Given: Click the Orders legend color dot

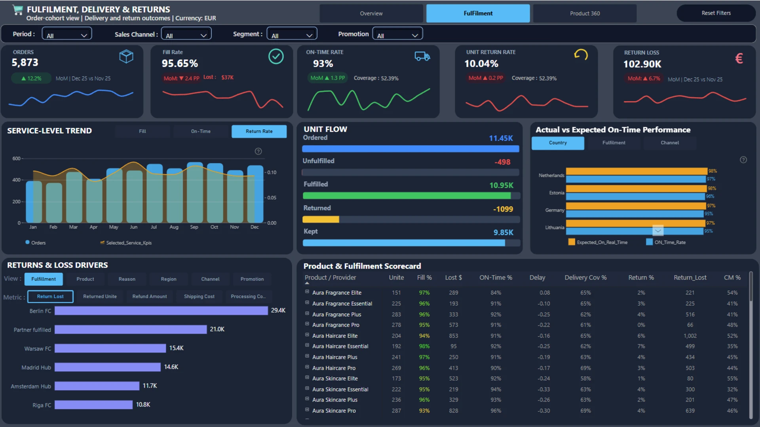Looking at the screenshot, I should [27, 242].
